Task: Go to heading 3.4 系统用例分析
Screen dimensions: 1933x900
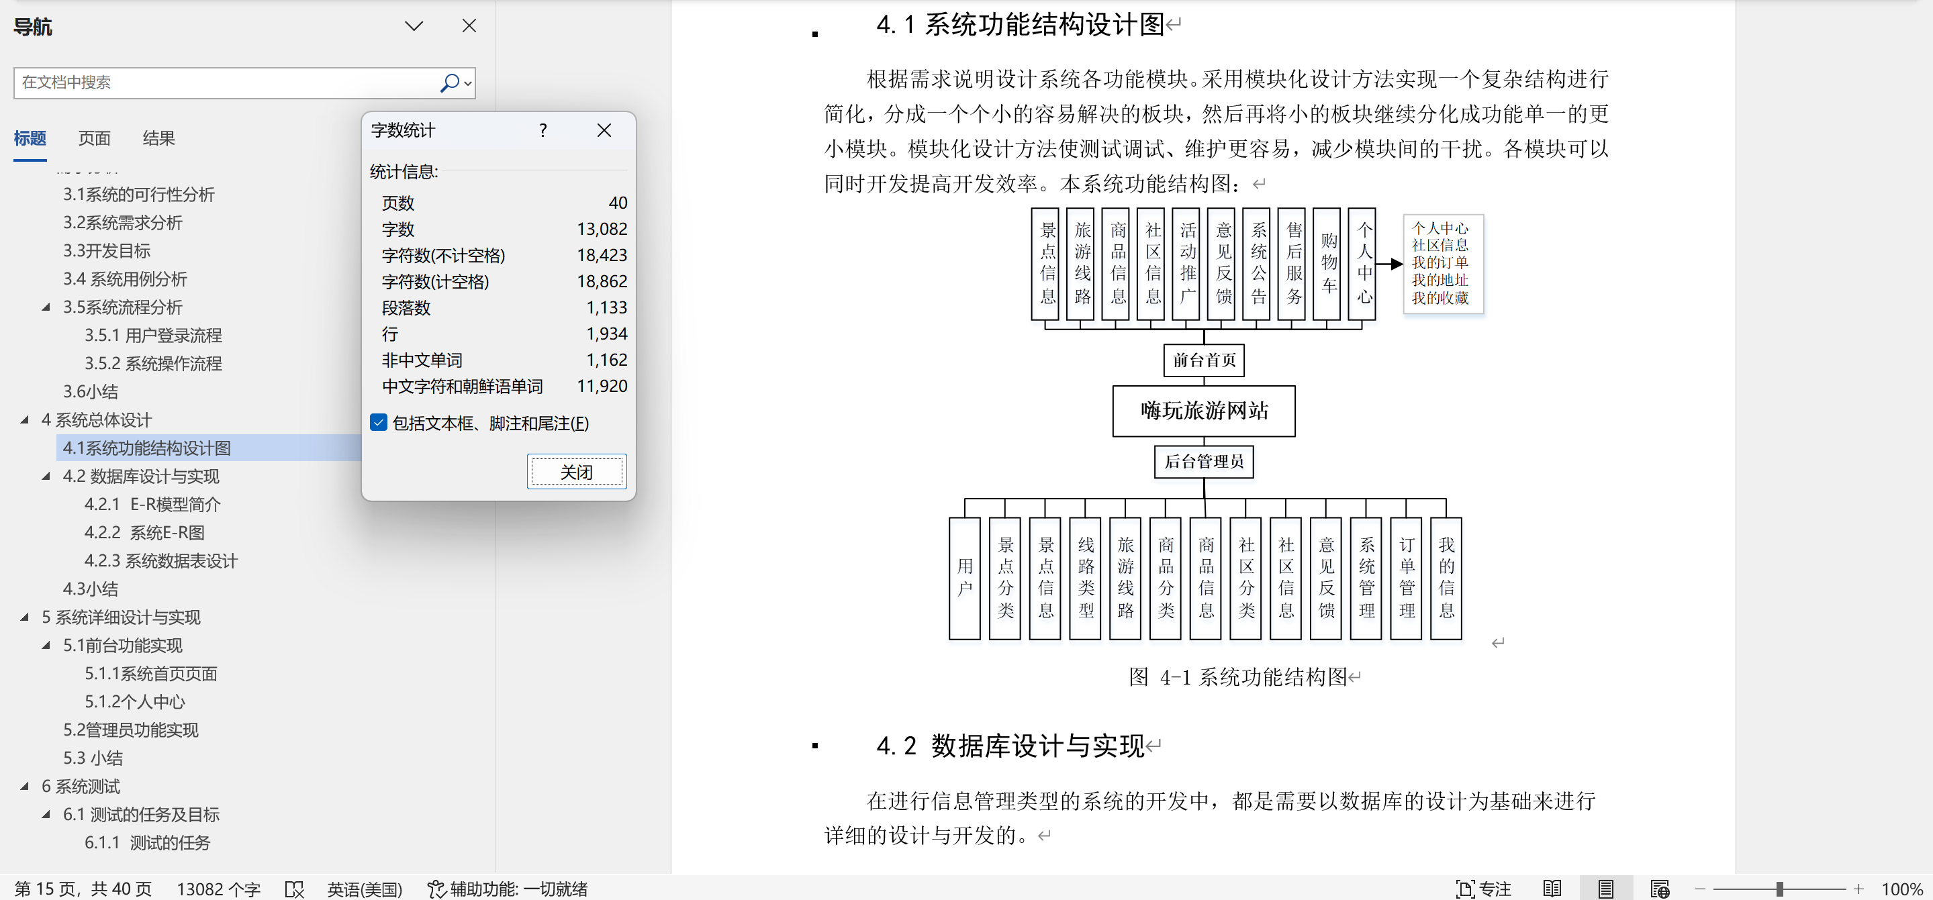Action: pos(126,279)
